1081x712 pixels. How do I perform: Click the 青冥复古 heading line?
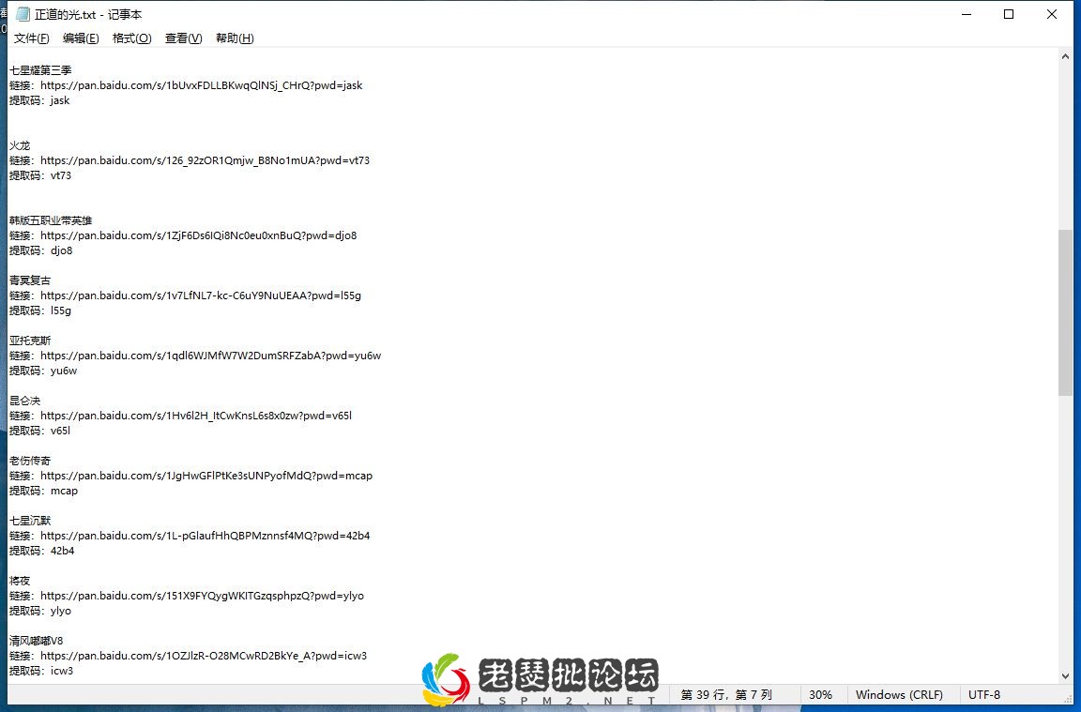coord(30,280)
